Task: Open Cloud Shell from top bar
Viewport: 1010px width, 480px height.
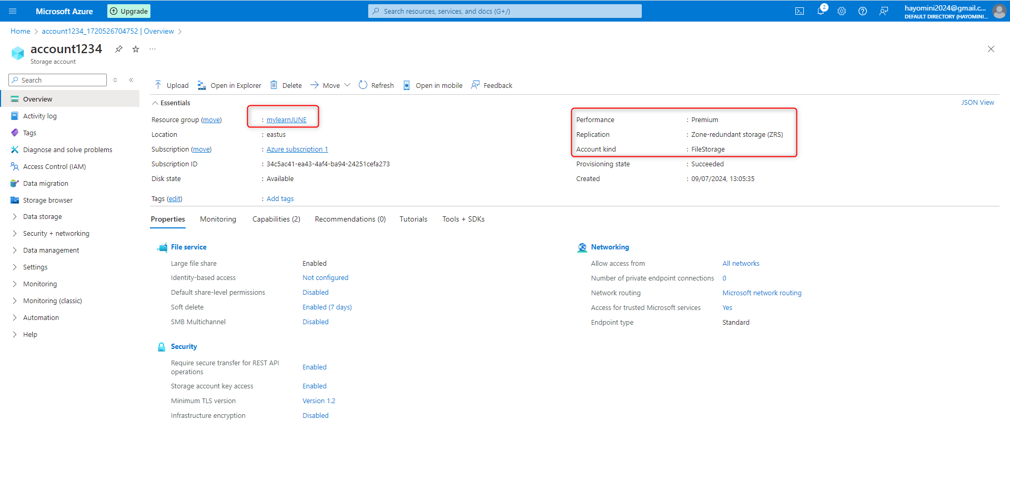Action: [x=800, y=11]
